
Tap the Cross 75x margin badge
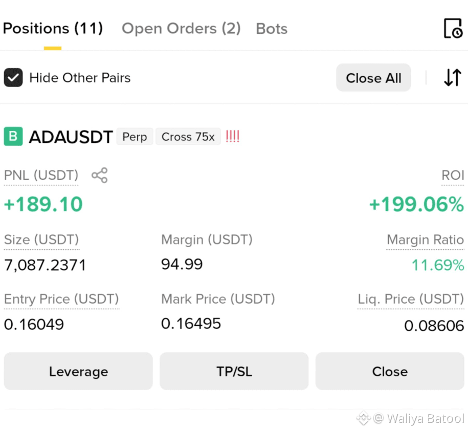pos(188,137)
